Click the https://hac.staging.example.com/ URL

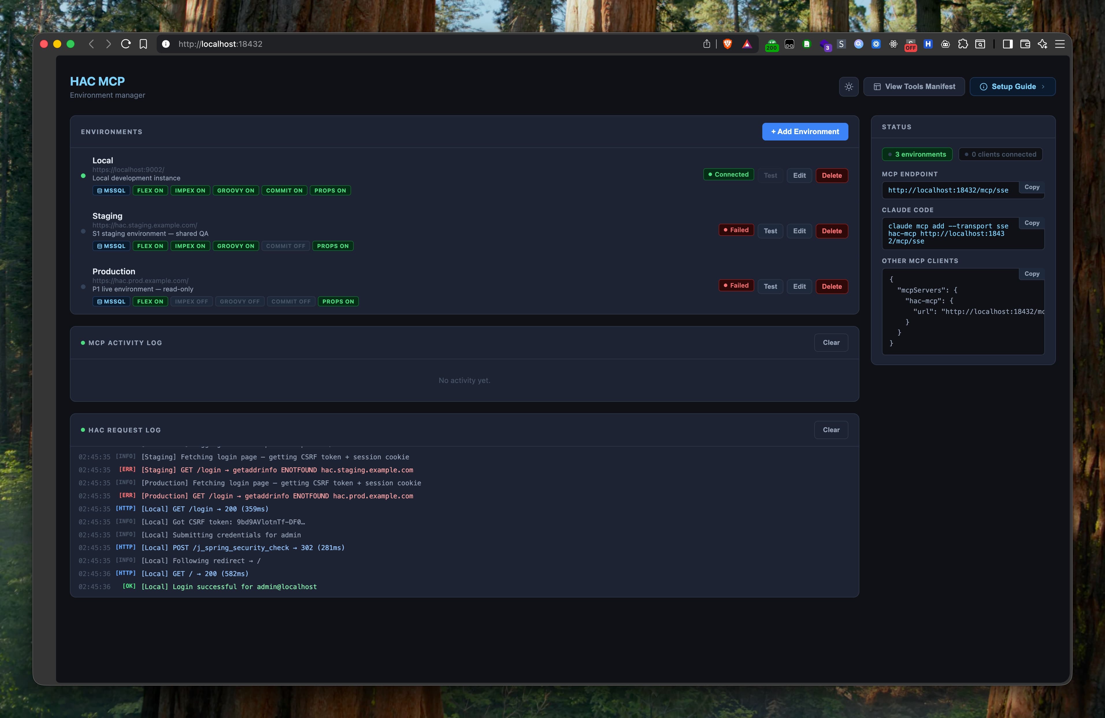point(145,225)
